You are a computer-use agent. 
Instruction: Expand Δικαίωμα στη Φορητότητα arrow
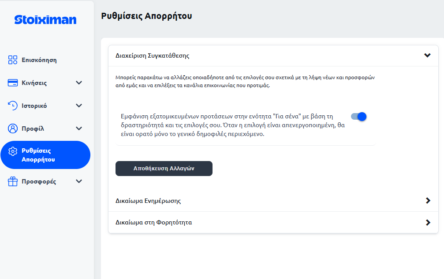428,223
